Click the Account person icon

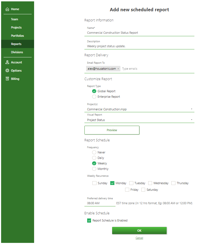(x=7, y=62)
